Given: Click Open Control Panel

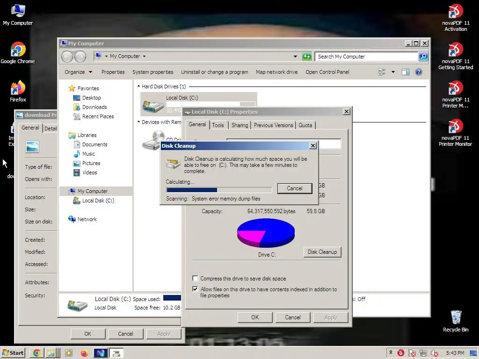Looking at the screenshot, I should (327, 72).
